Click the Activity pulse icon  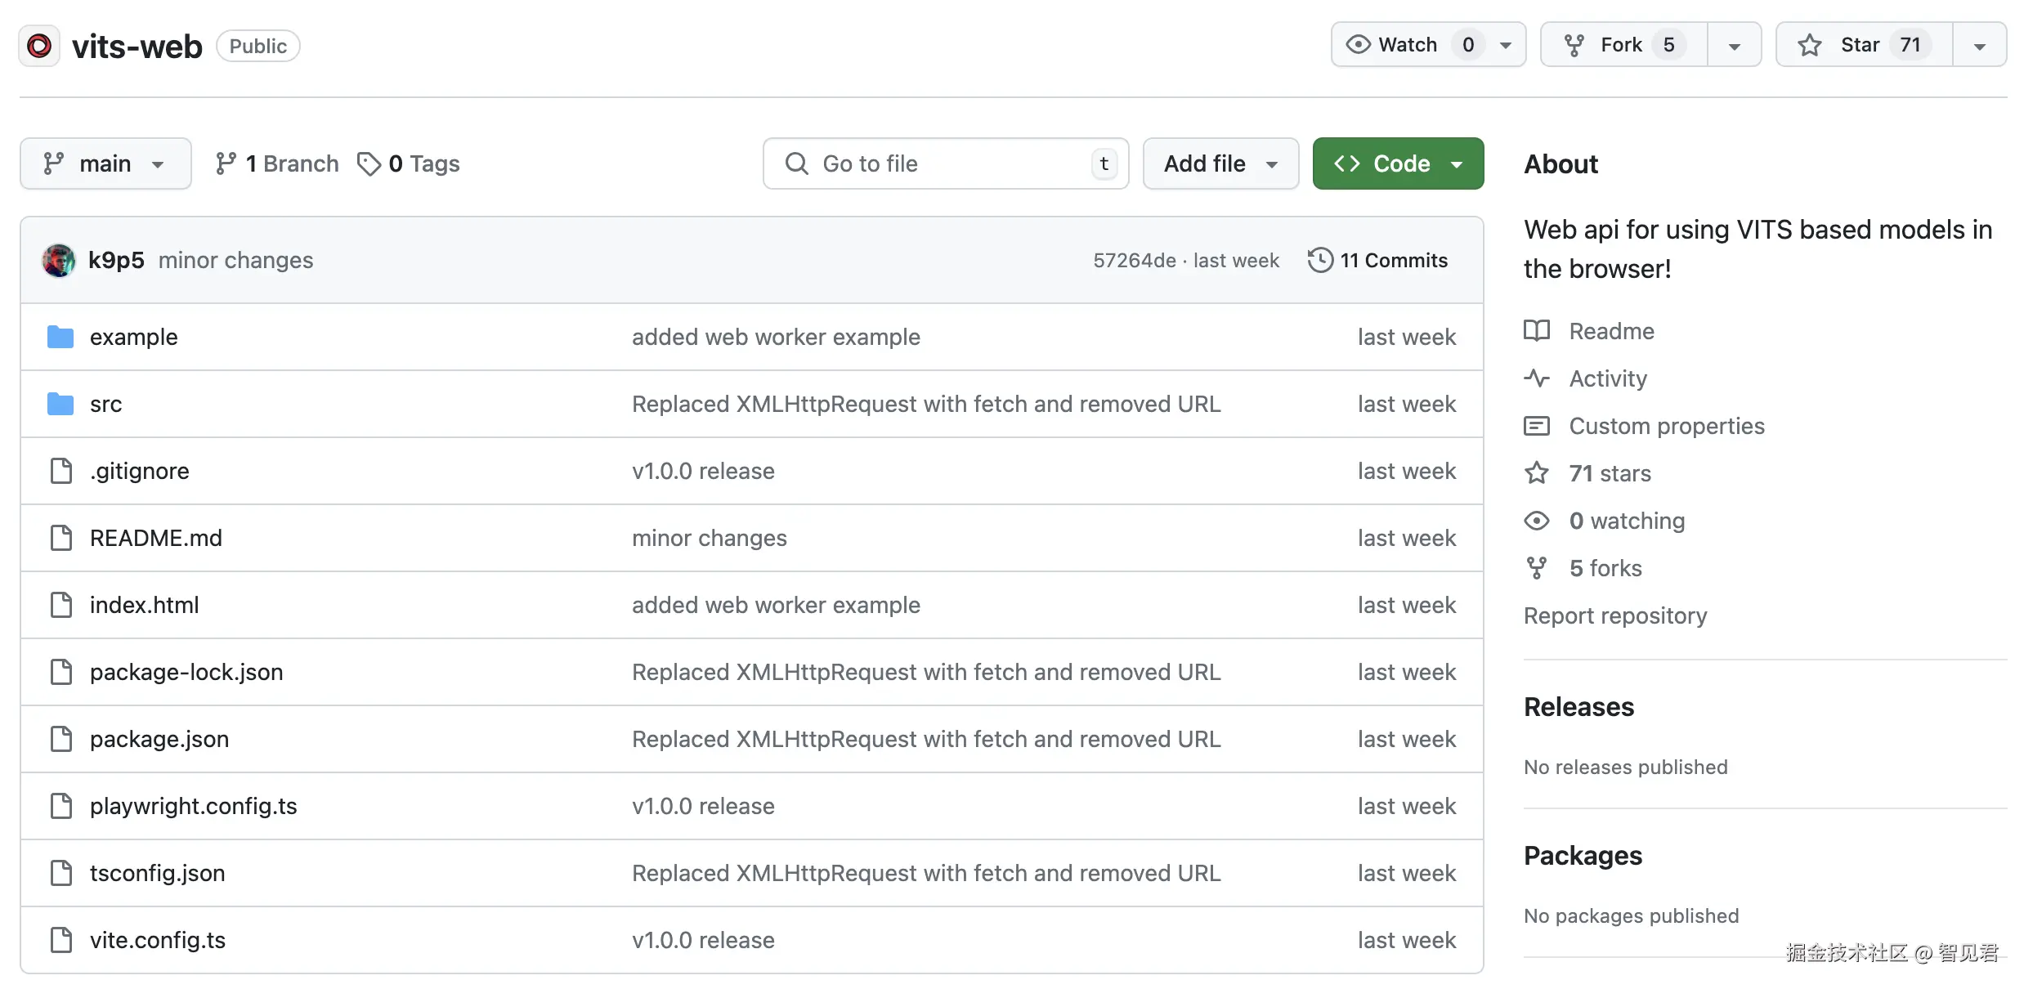tap(1537, 378)
